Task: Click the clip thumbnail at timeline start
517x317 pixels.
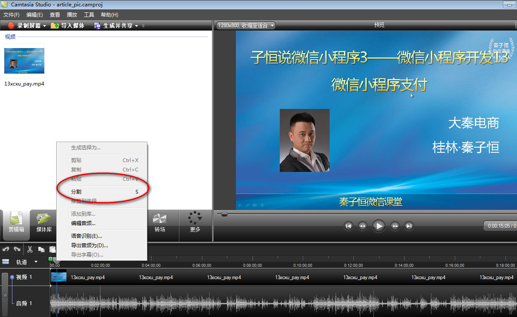Action: (x=59, y=277)
